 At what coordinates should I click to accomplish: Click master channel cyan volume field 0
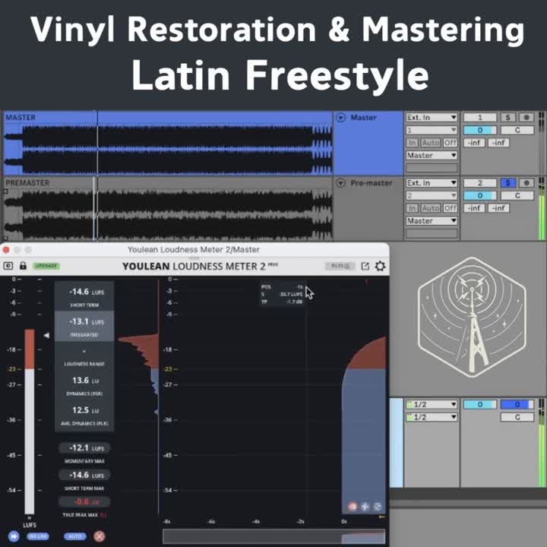pos(480,404)
